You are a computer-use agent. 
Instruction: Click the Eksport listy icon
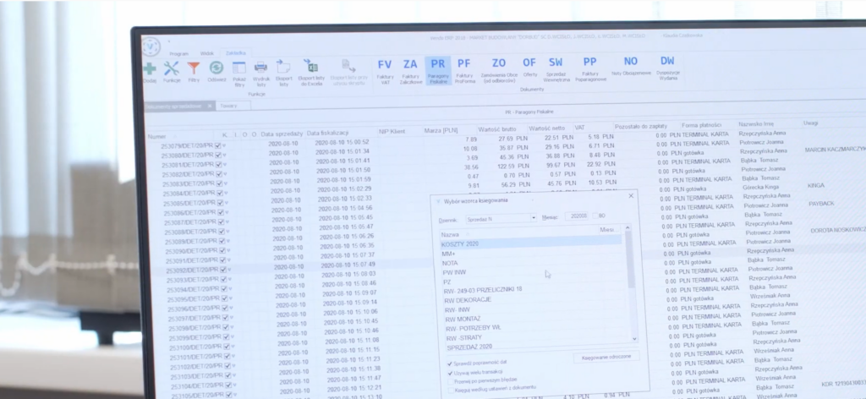pyautogui.click(x=283, y=67)
